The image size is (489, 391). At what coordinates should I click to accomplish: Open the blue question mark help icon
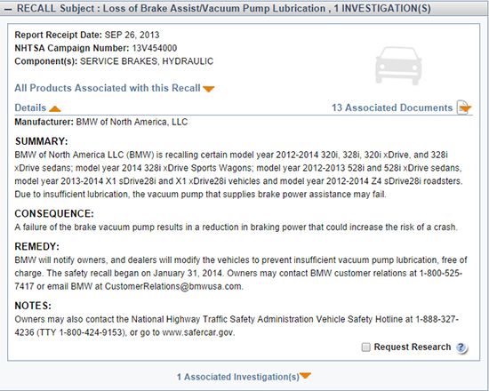coord(461,347)
